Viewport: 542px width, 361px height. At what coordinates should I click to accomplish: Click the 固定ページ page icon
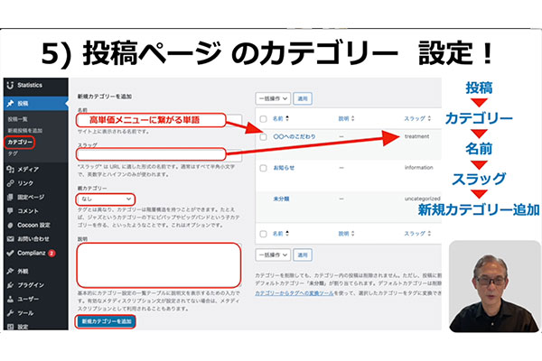(x=10, y=198)
